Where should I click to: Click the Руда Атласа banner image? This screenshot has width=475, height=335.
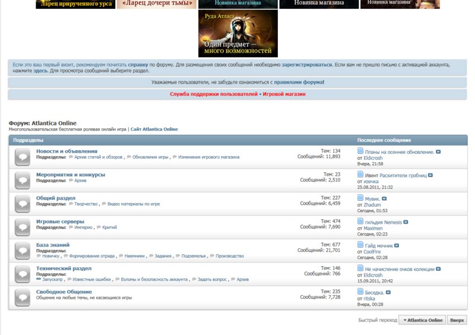(x=237, y=33)
